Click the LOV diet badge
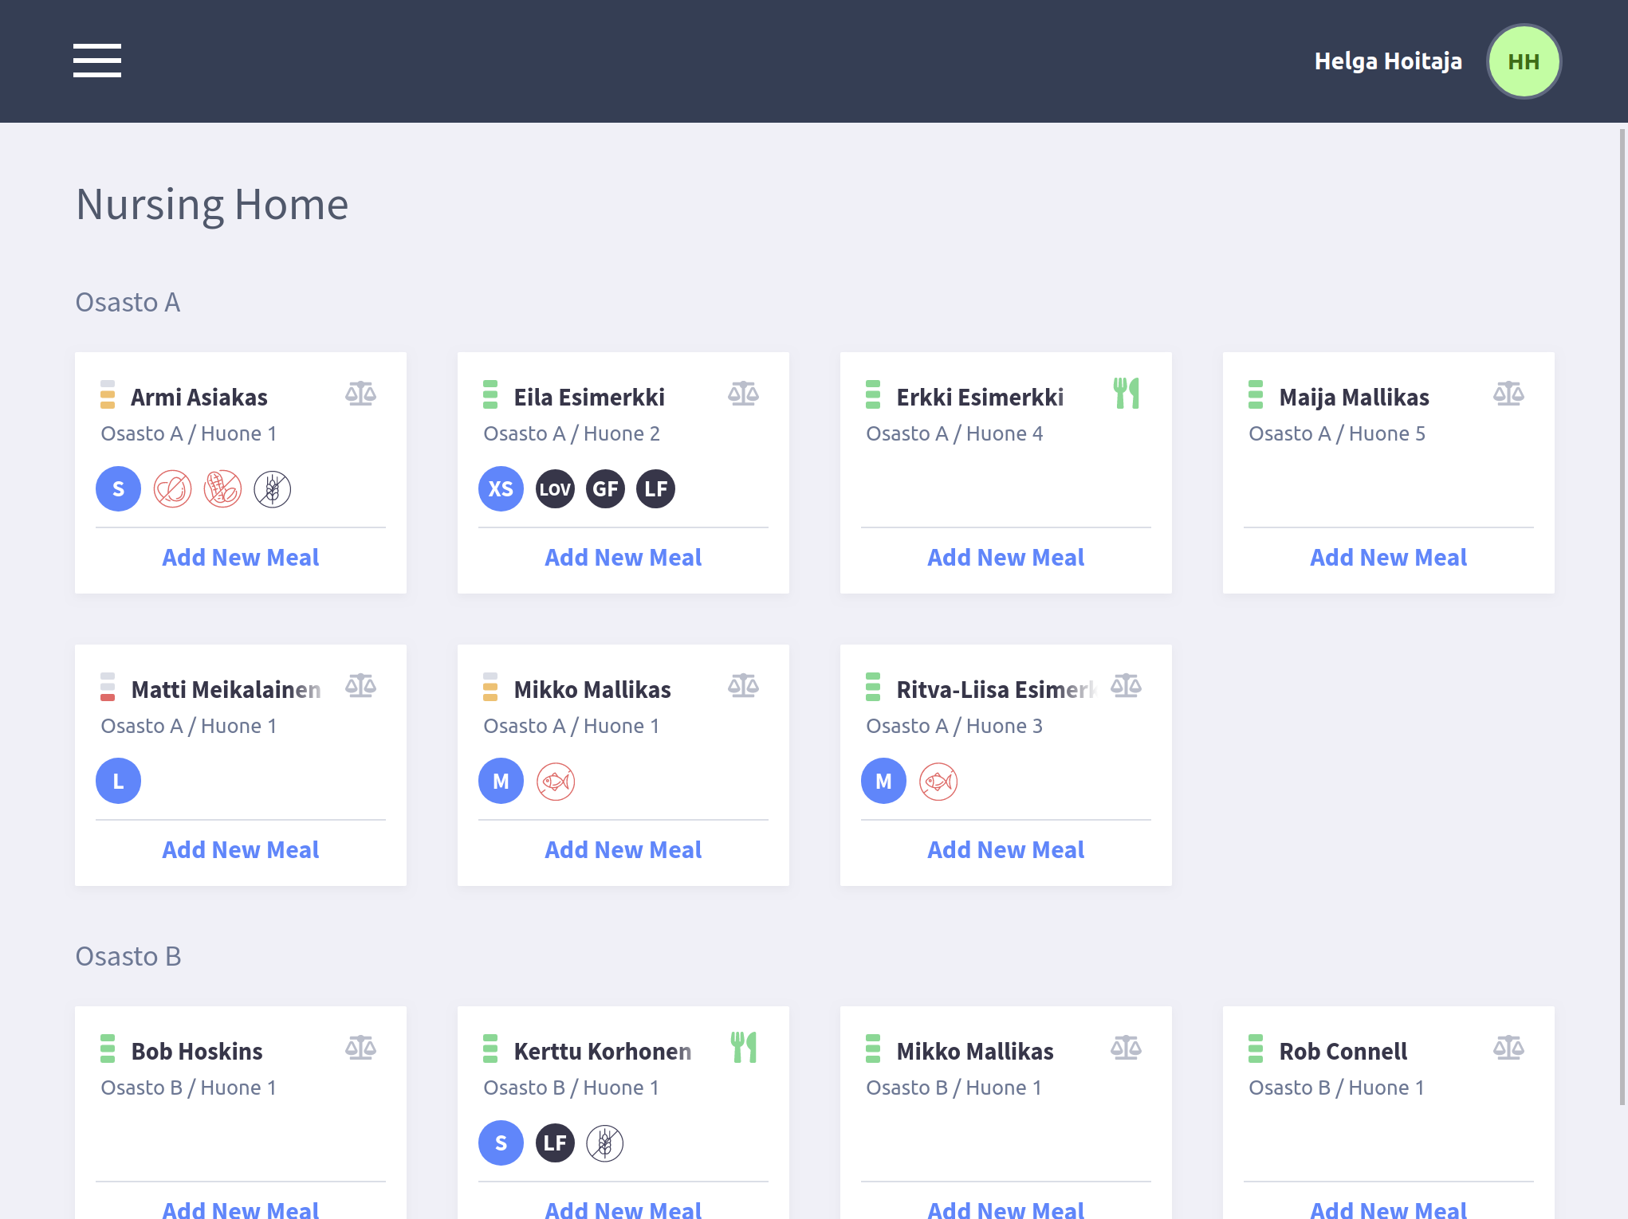Image resolution: width=1628 pixels, height=1219 pixels. tap(555, 488)
